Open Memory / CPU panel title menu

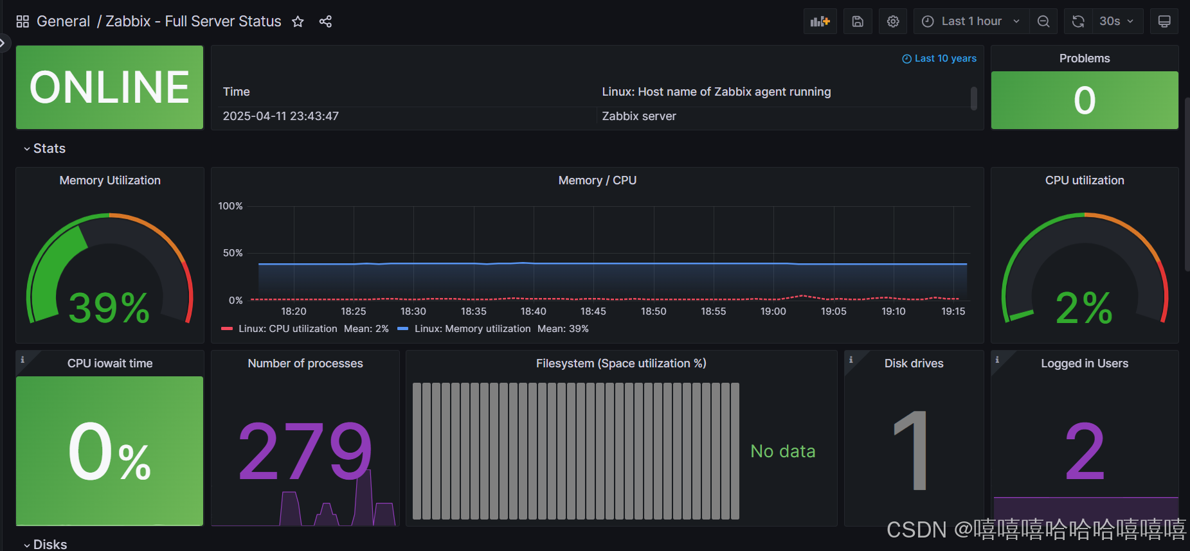pyautogui.click(x=597, y=180)
